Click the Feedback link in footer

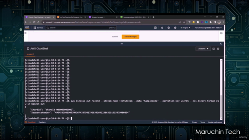pyautogui.click(x=42, y=122)
